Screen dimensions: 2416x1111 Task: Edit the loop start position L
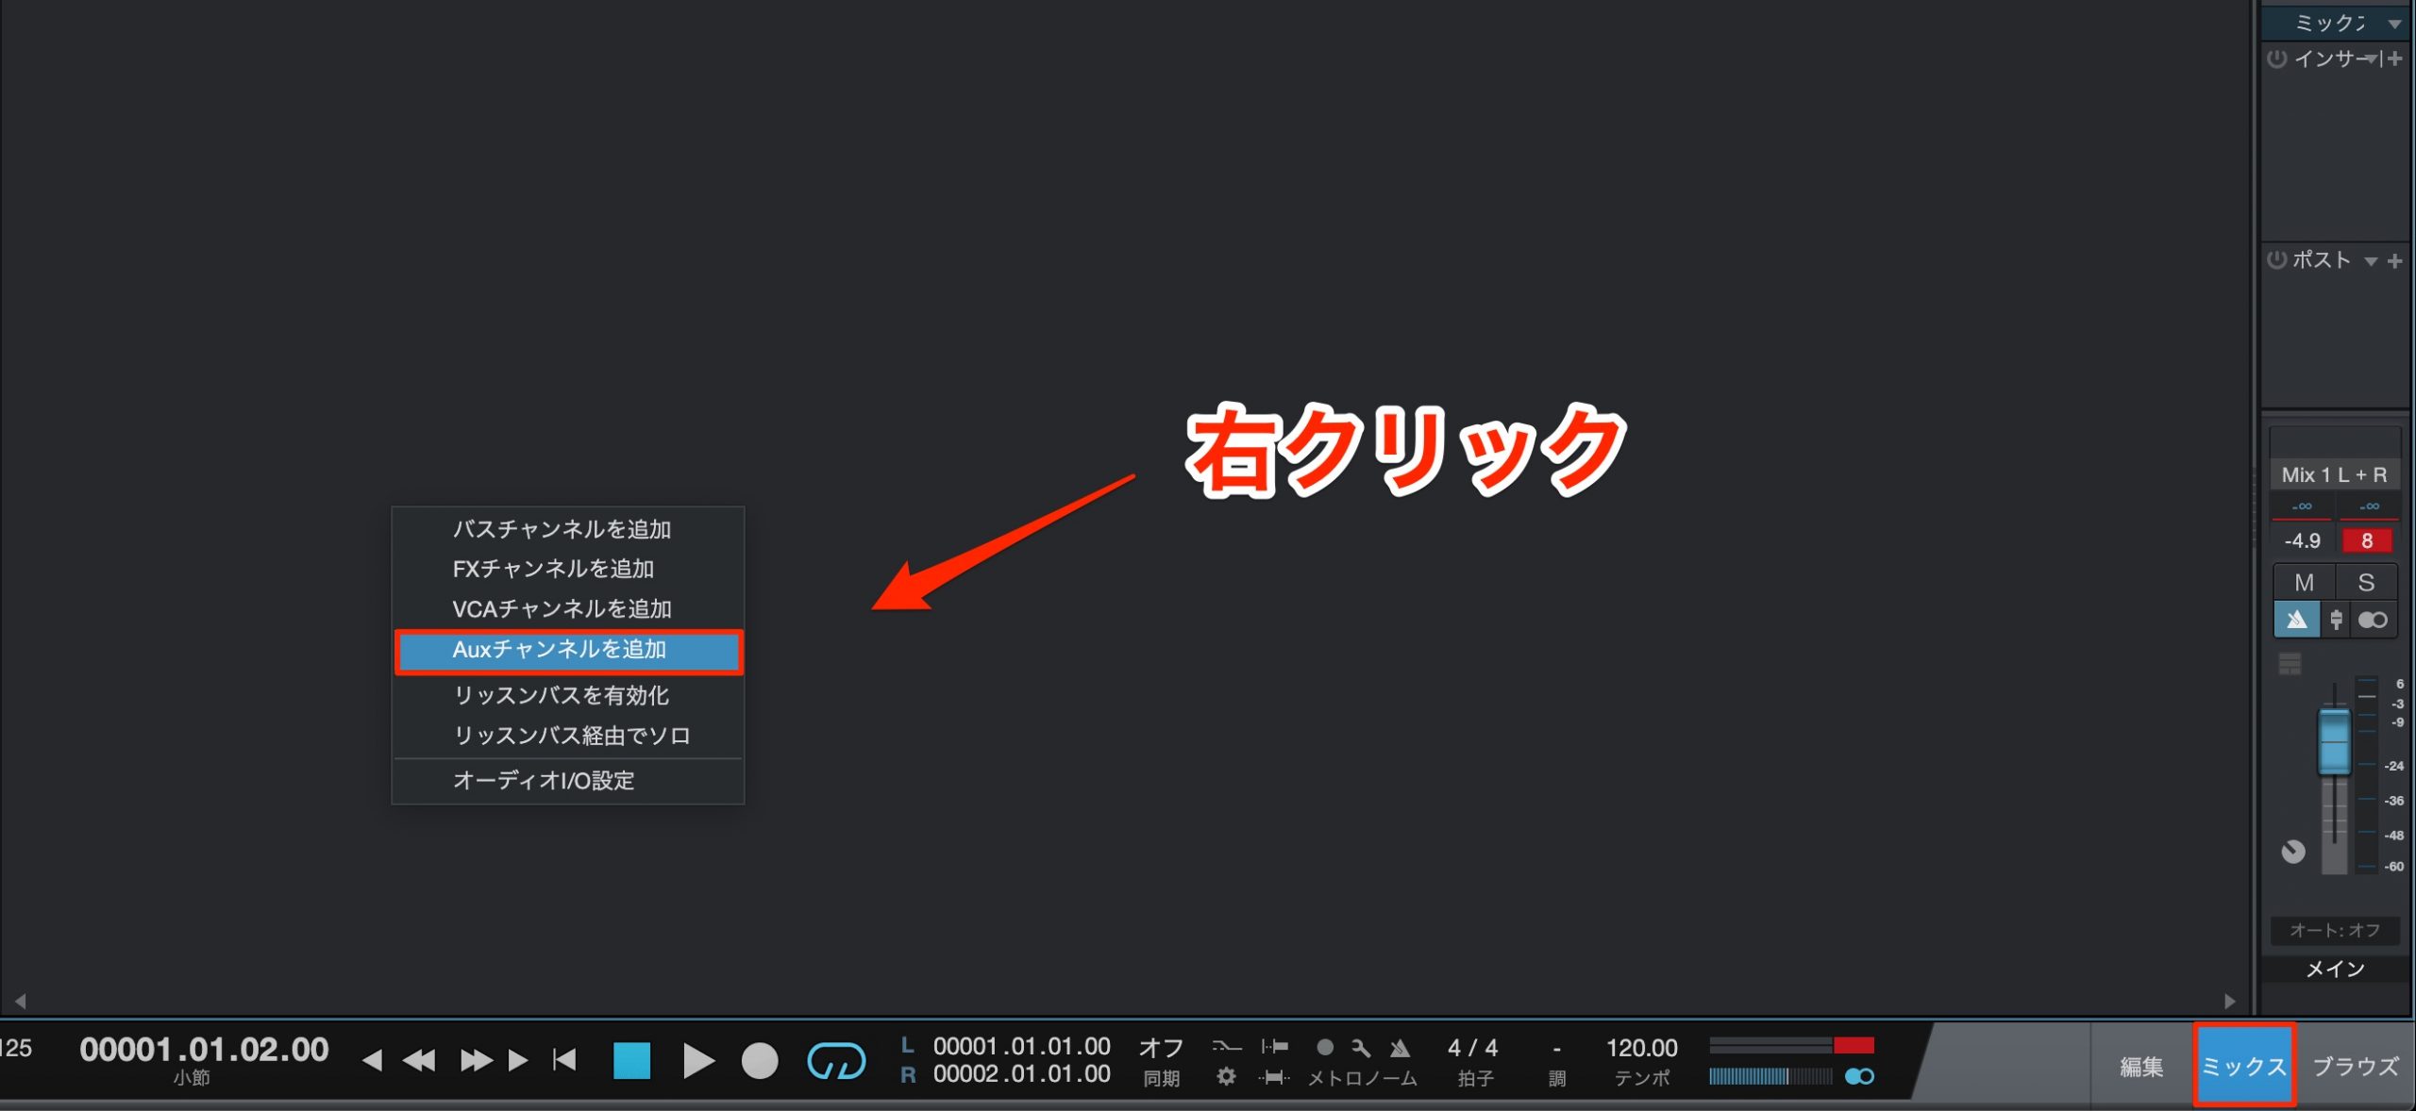coord(1021,1046)
